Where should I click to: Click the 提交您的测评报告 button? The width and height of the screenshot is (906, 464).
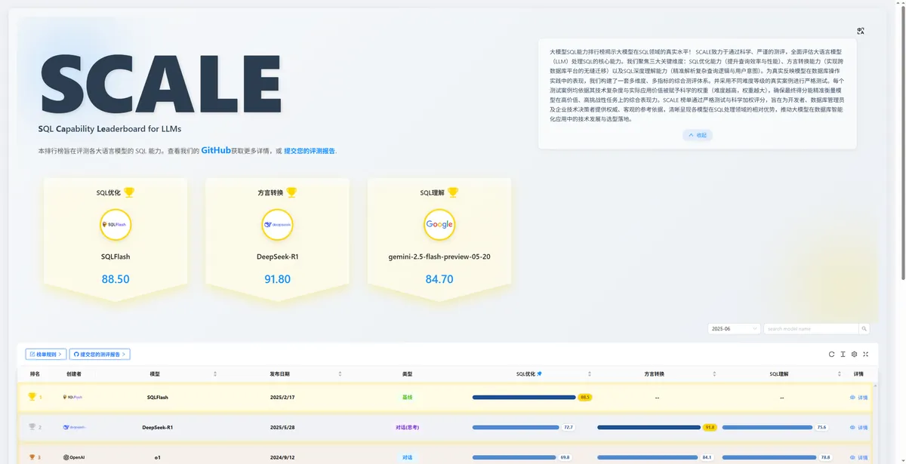tap(100, 353)
